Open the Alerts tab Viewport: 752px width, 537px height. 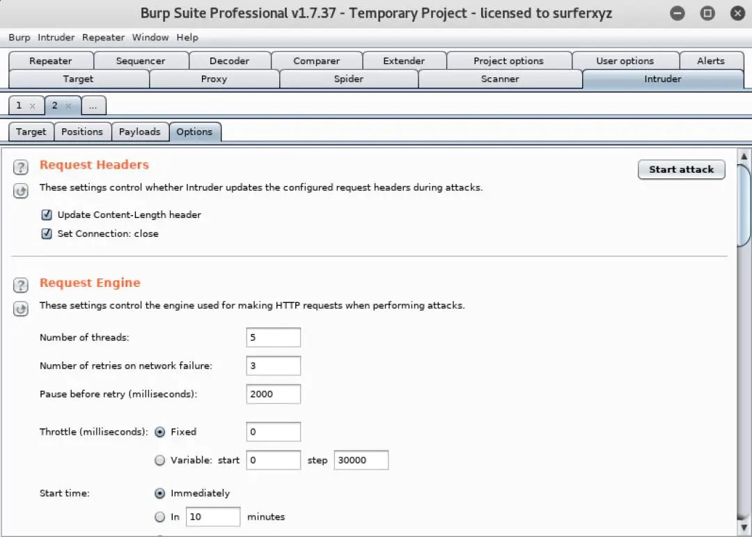point(711,61)
